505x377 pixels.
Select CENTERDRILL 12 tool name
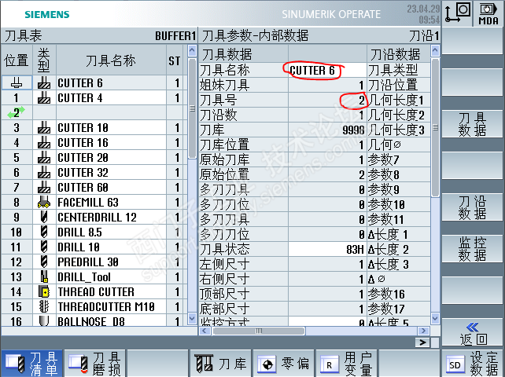97,217
